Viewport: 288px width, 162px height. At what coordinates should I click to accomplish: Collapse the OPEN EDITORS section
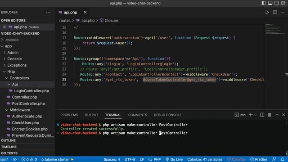[13, 20]
